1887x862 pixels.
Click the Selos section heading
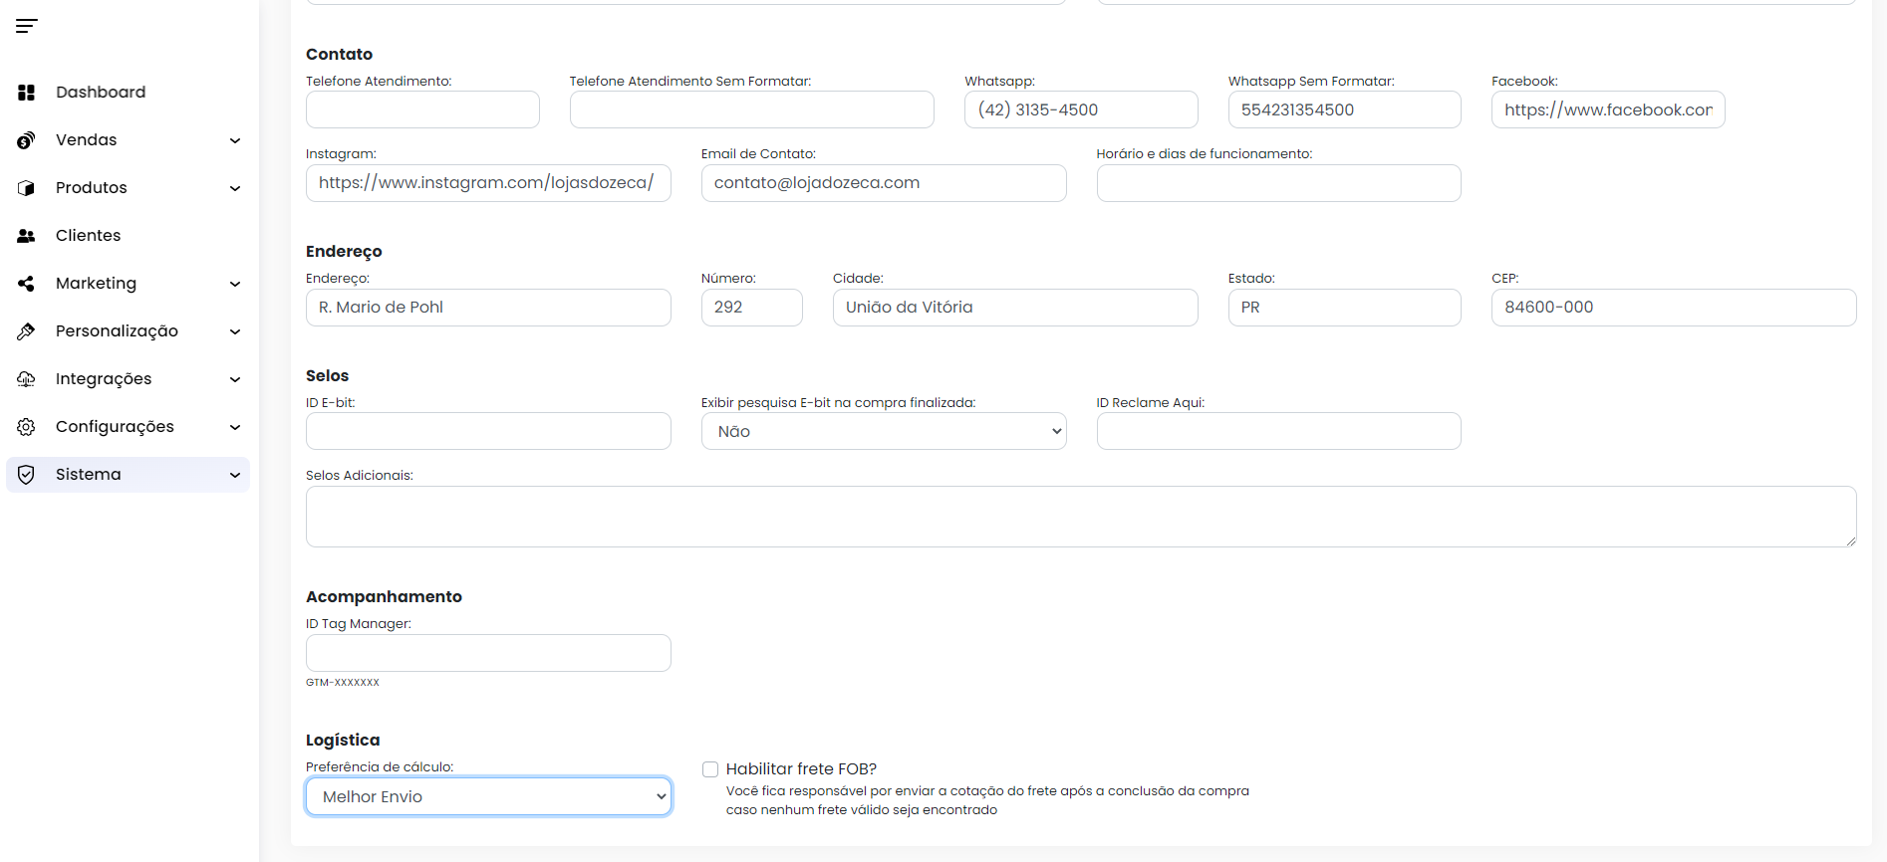point(327,376)
